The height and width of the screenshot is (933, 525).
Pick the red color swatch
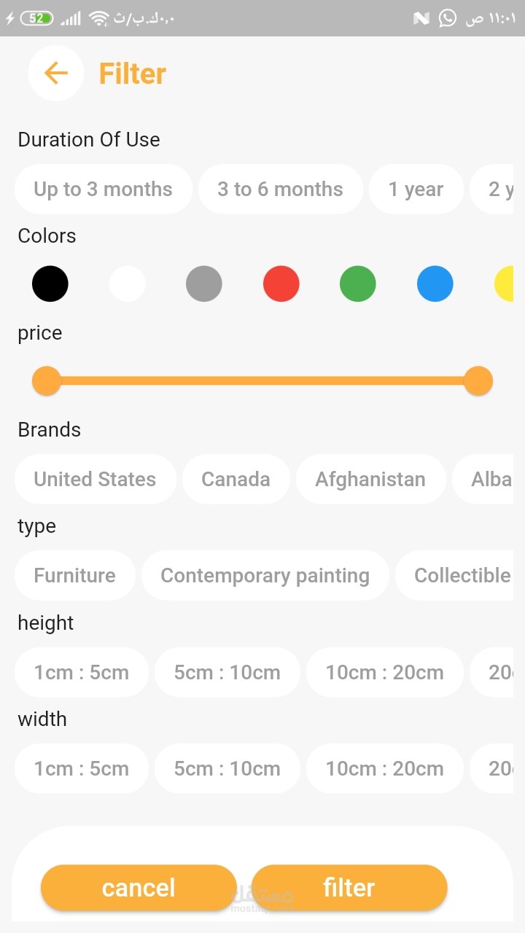tap(281, 284)
